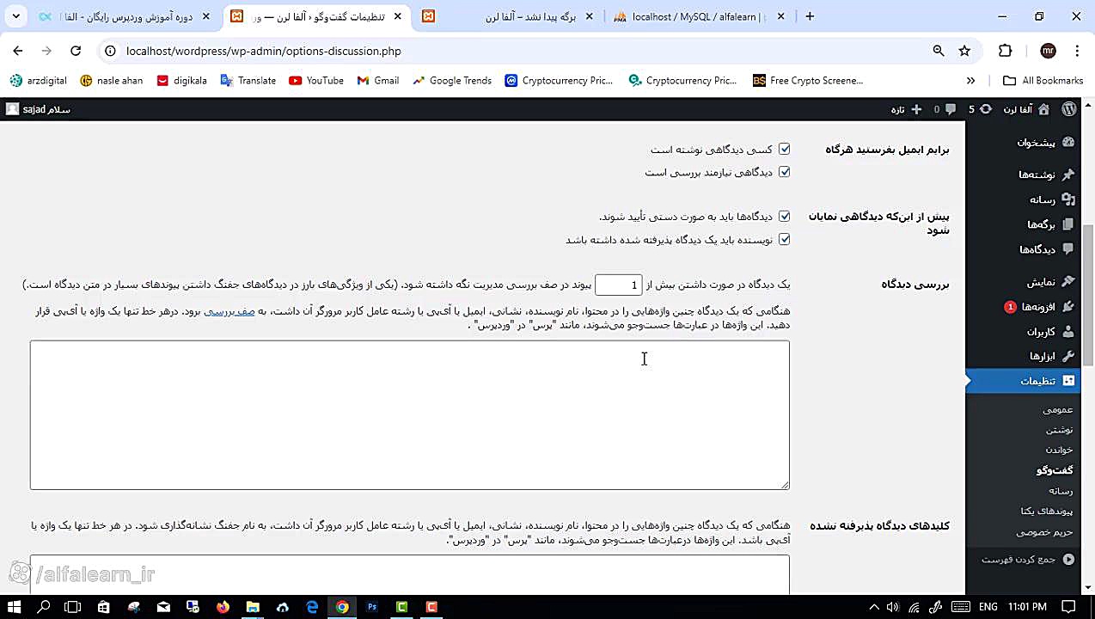Image resolution: width=1095 pixels, height=619 pixels.
Task: Click the comment links limit number field
Action: (618, 285)
